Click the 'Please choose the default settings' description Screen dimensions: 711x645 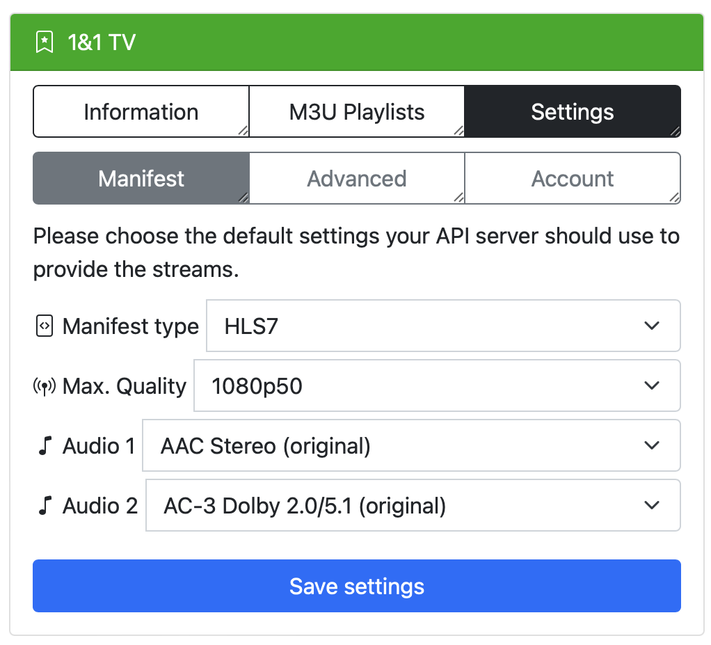click(356, 253)
